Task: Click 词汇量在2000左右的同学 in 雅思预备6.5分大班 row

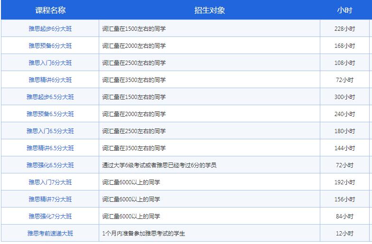Action: click(x=134, y=114)
